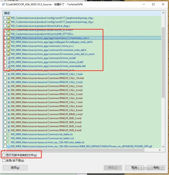Screen dimensions: 169x175
Task: Click spreadsheet icon of color_table.xls
Action: coord(9,142)
